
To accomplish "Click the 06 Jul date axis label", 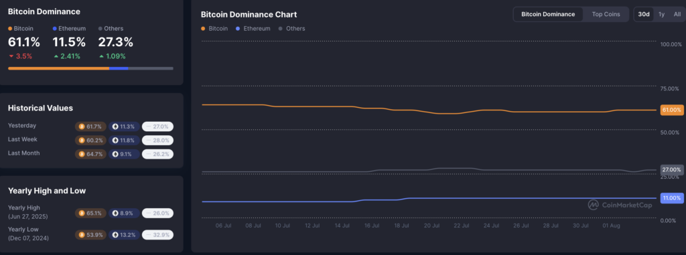I will (x=224, y=226).
